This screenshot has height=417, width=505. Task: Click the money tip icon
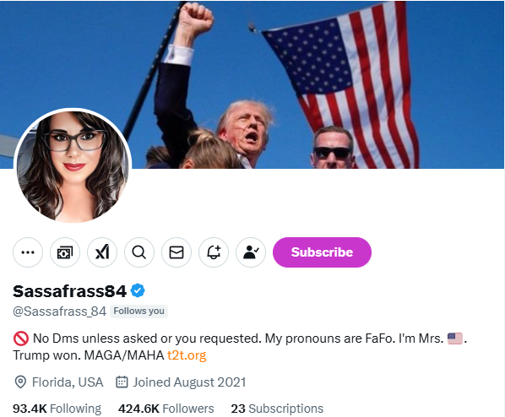click(x=65, y=252)
